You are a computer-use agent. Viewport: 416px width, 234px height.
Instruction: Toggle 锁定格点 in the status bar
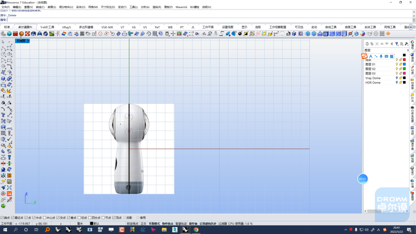[x=133, y=224]
